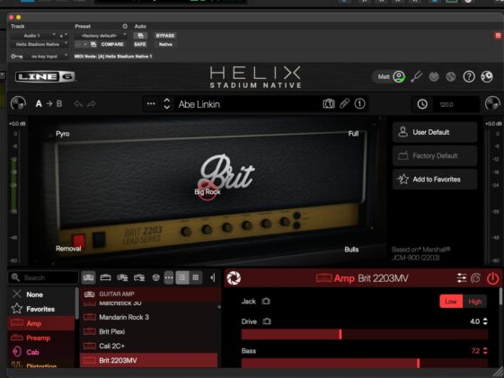Image resolution: width=504 pixels, height=378 pixels.
Task: Click the Bass slider bar
Action: point(365,364)
